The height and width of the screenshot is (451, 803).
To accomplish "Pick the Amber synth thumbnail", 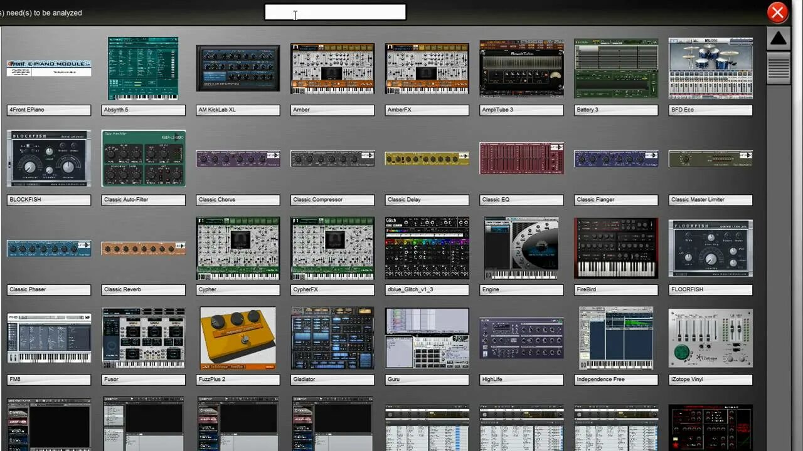I will (332, 68).
